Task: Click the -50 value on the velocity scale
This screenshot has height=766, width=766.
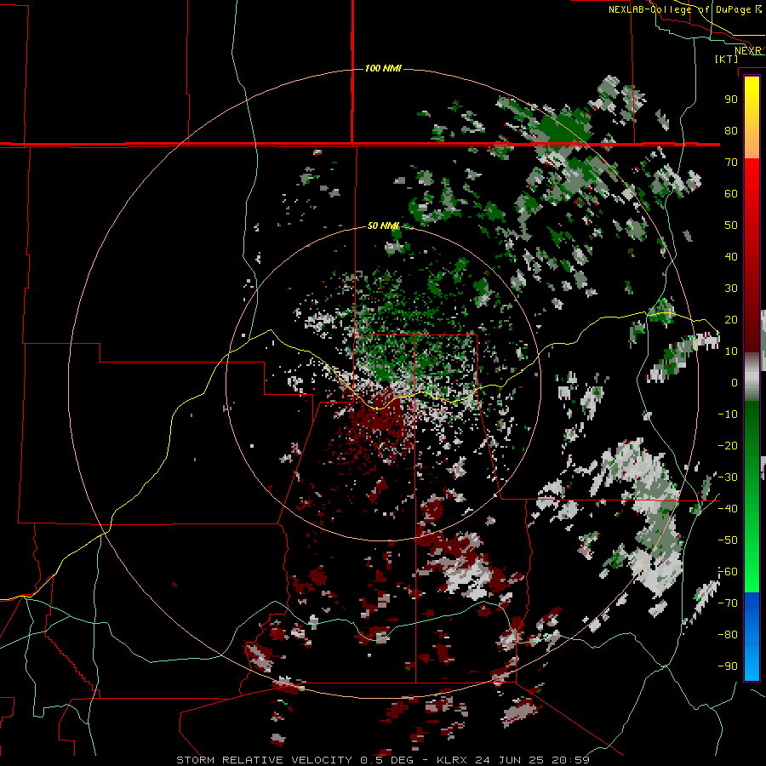Action: 728,540
